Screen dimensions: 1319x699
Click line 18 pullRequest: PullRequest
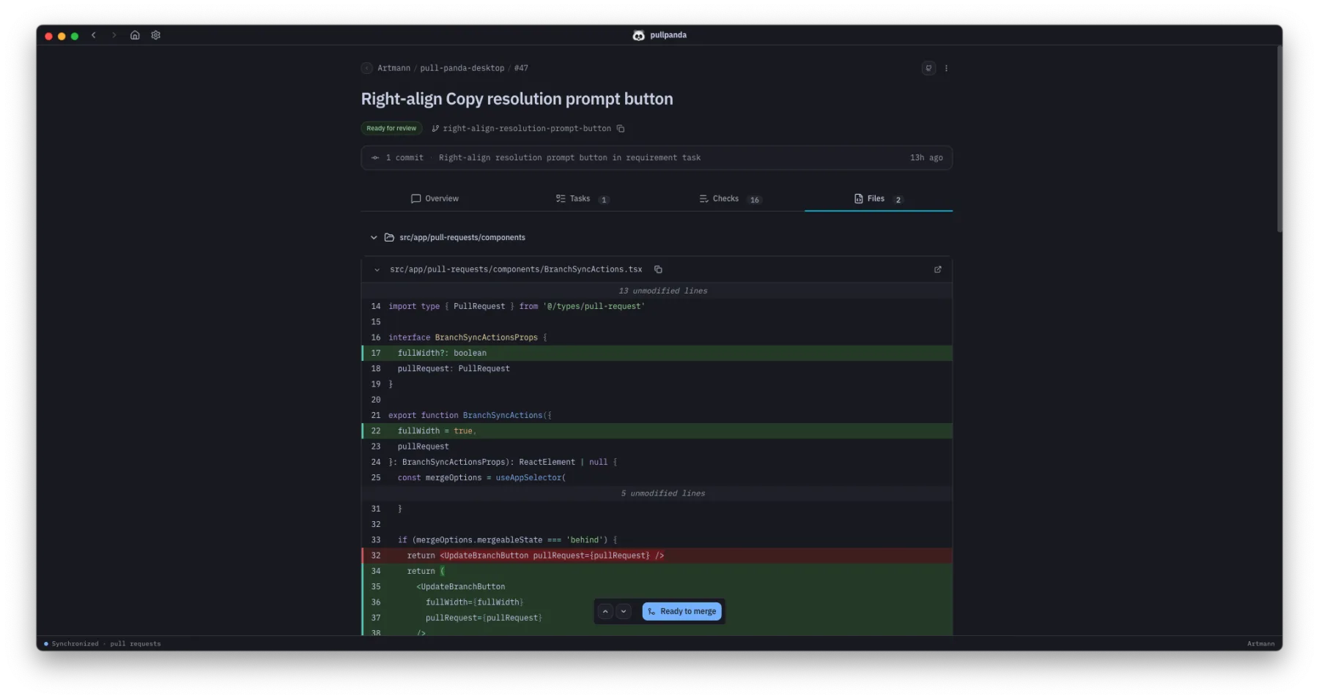pyautogui.click(x=657, y=369)
